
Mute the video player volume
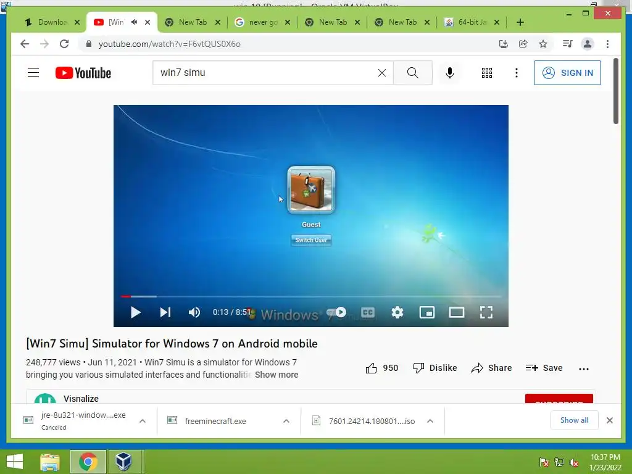(194, 312)
